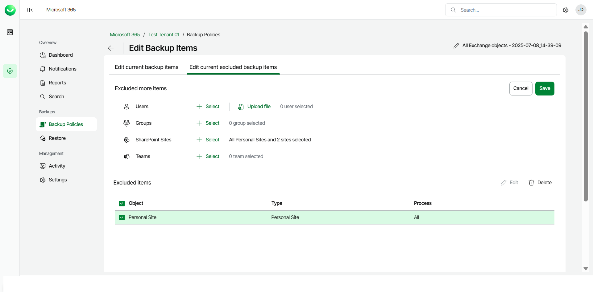Open settings gear in top bar

click(566, 10)
